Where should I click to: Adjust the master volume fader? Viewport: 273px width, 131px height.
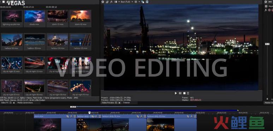click(267, 44)
